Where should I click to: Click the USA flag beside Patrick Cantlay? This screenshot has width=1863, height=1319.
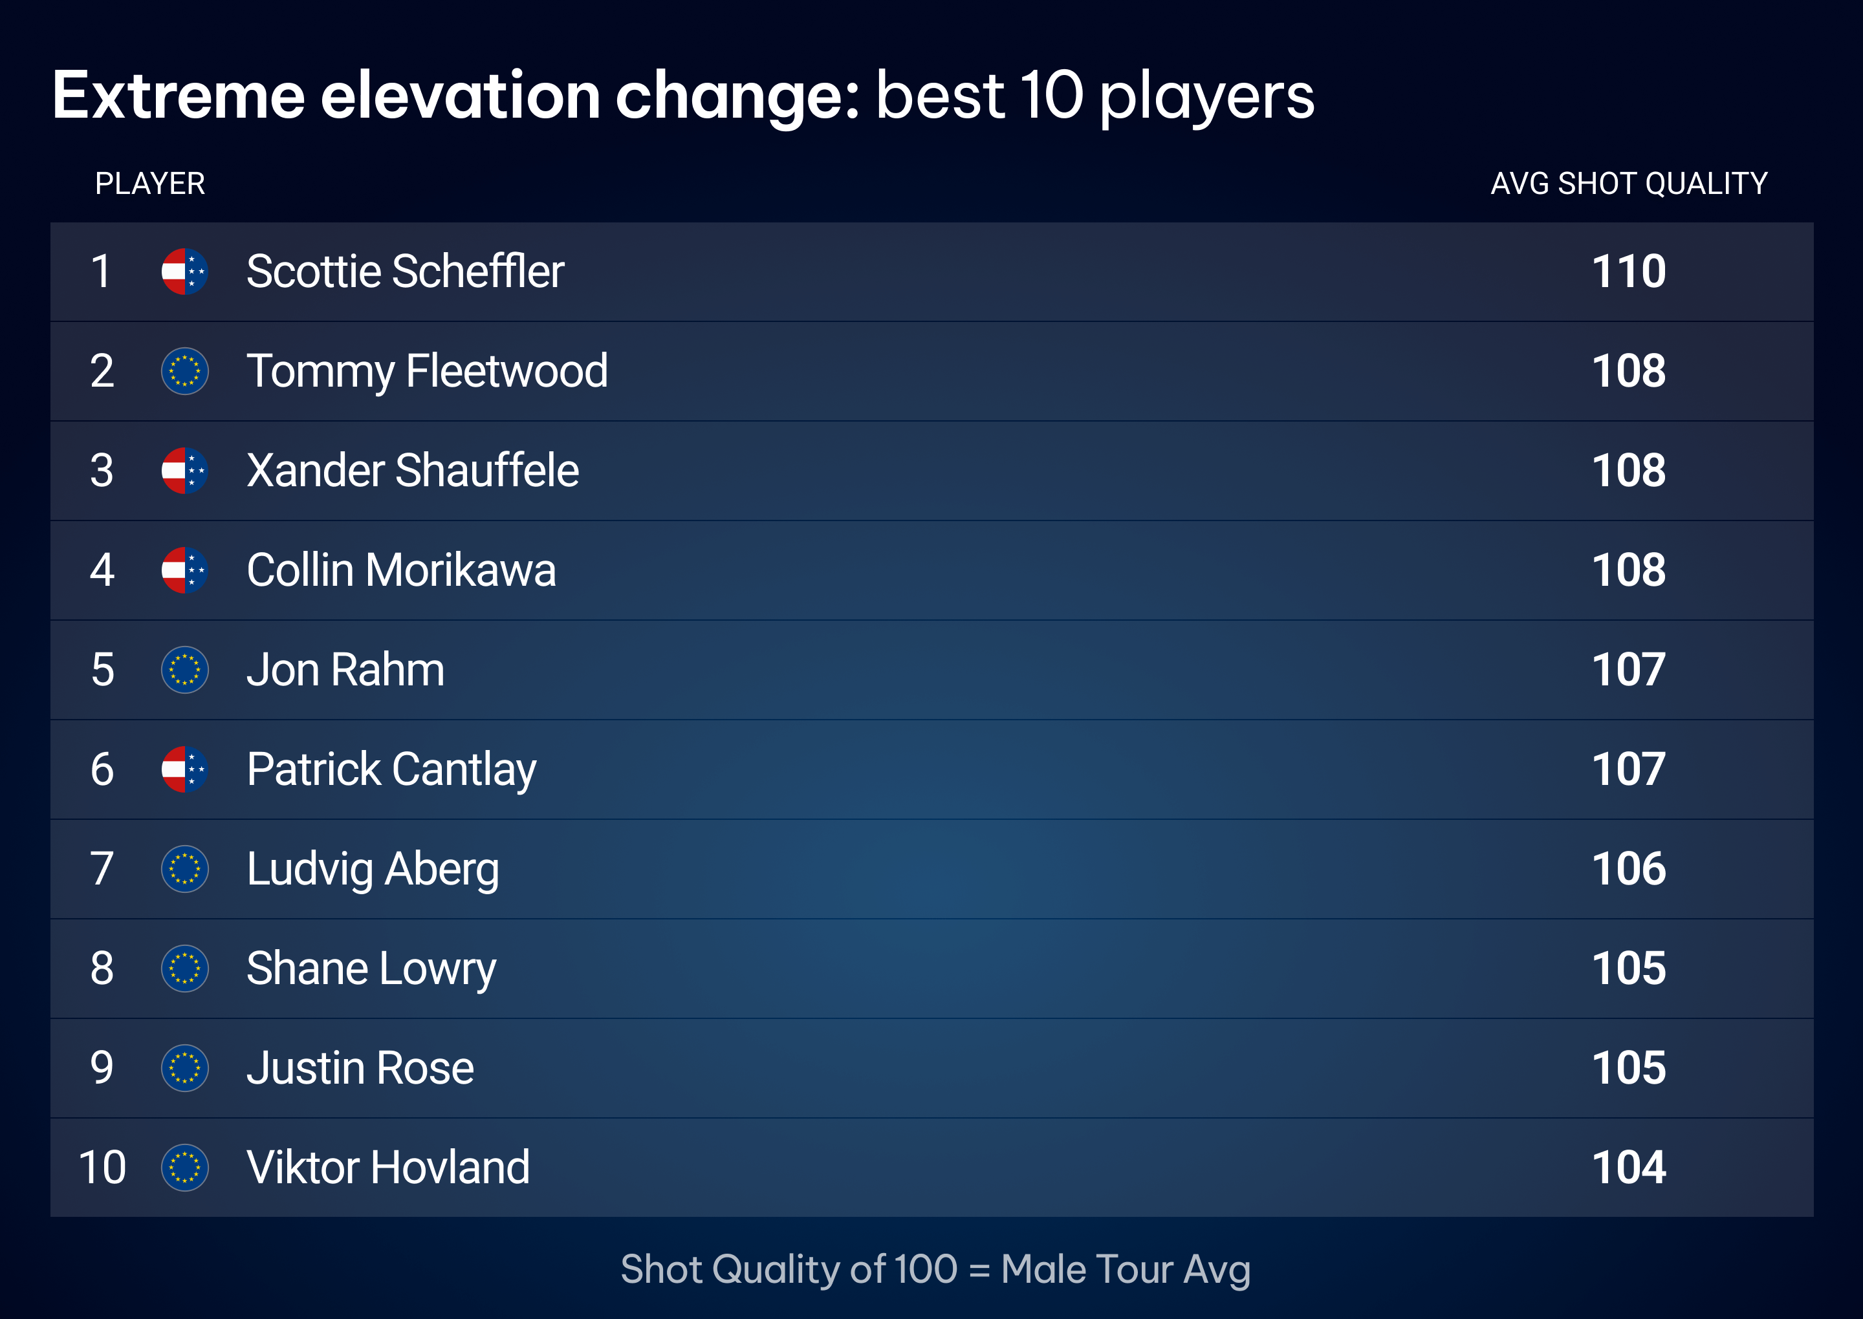(x=184, y=769)
